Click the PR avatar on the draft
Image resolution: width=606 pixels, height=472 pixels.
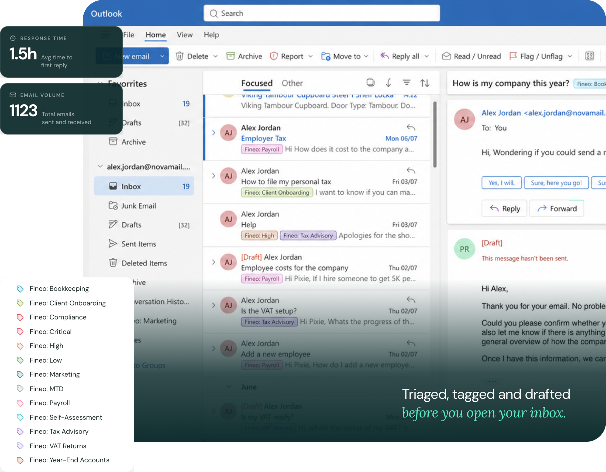coord(464,249)
